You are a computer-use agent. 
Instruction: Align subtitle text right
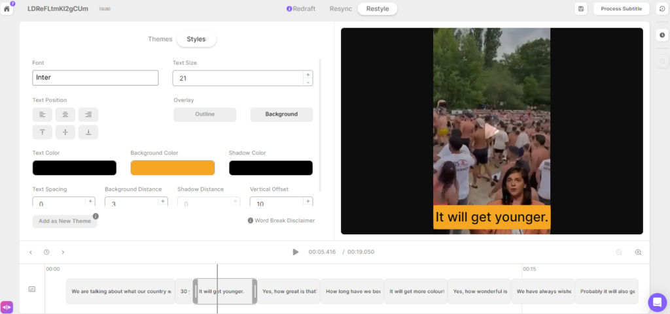click(x=88, y=114)
